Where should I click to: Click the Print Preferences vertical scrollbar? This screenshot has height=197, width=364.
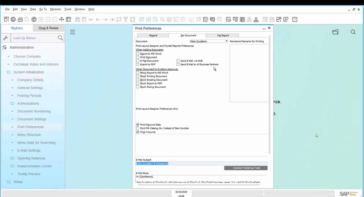(269, 94)
